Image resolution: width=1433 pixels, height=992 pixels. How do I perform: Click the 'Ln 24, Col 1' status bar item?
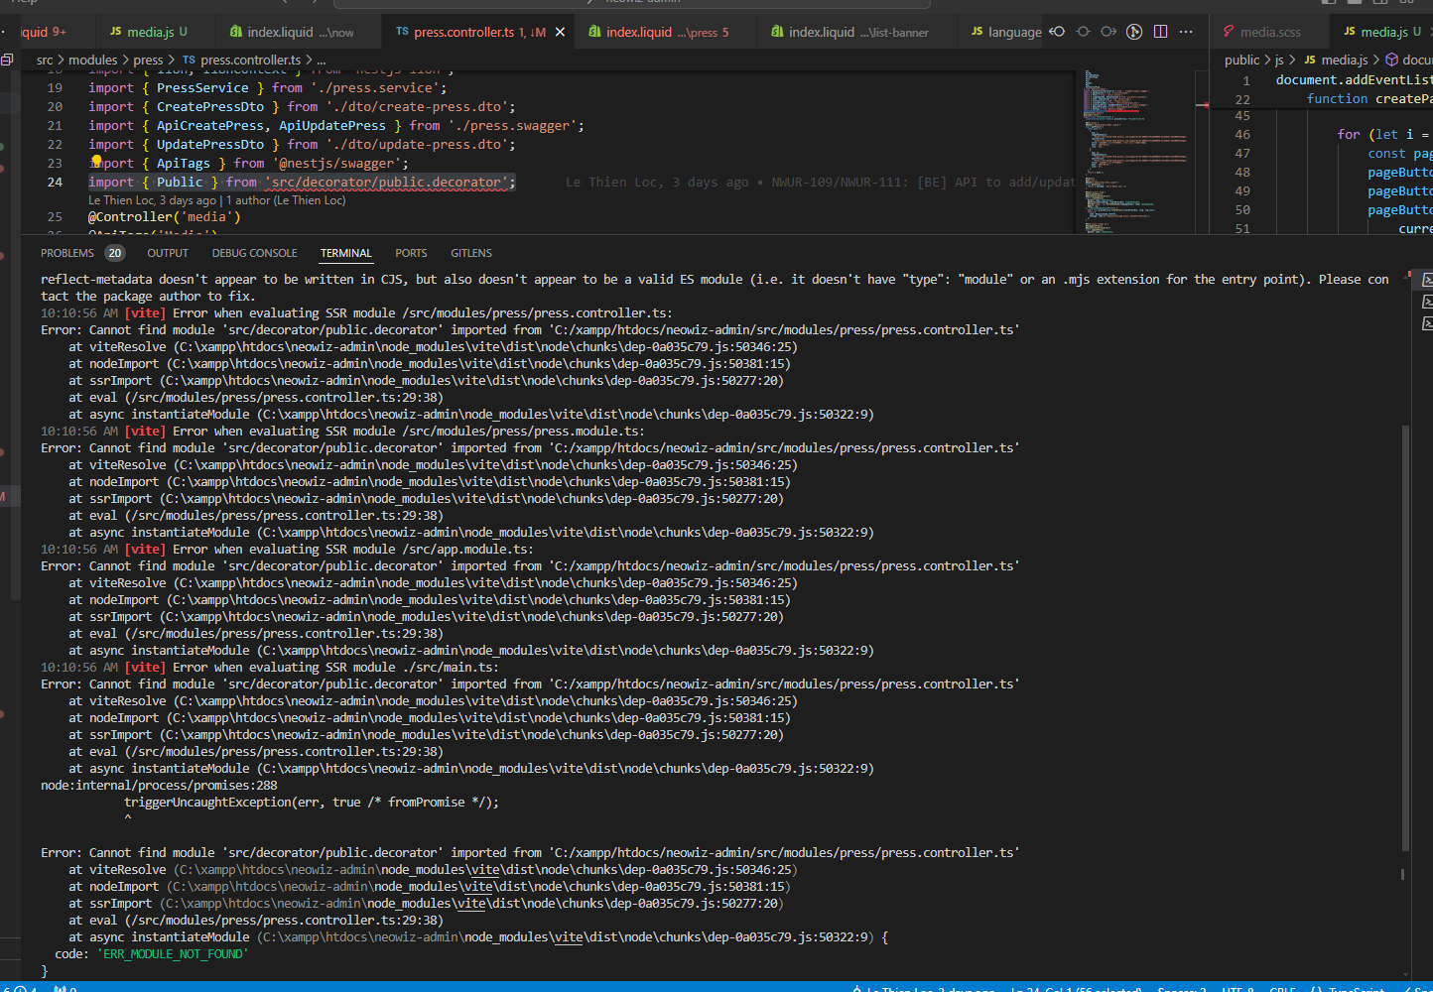[1076, 989]
